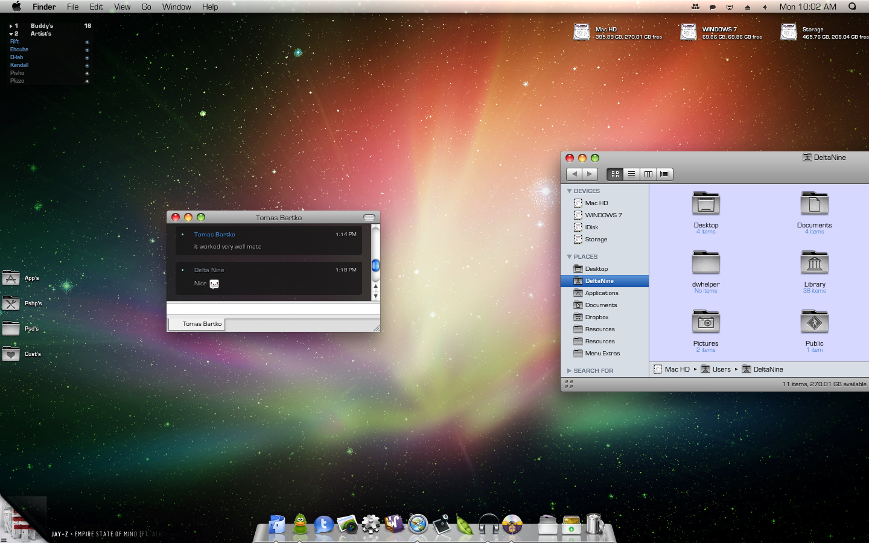Click the chat window toolbar pill button
This screenshot has width=869, height=543.
tap(369, 217)
